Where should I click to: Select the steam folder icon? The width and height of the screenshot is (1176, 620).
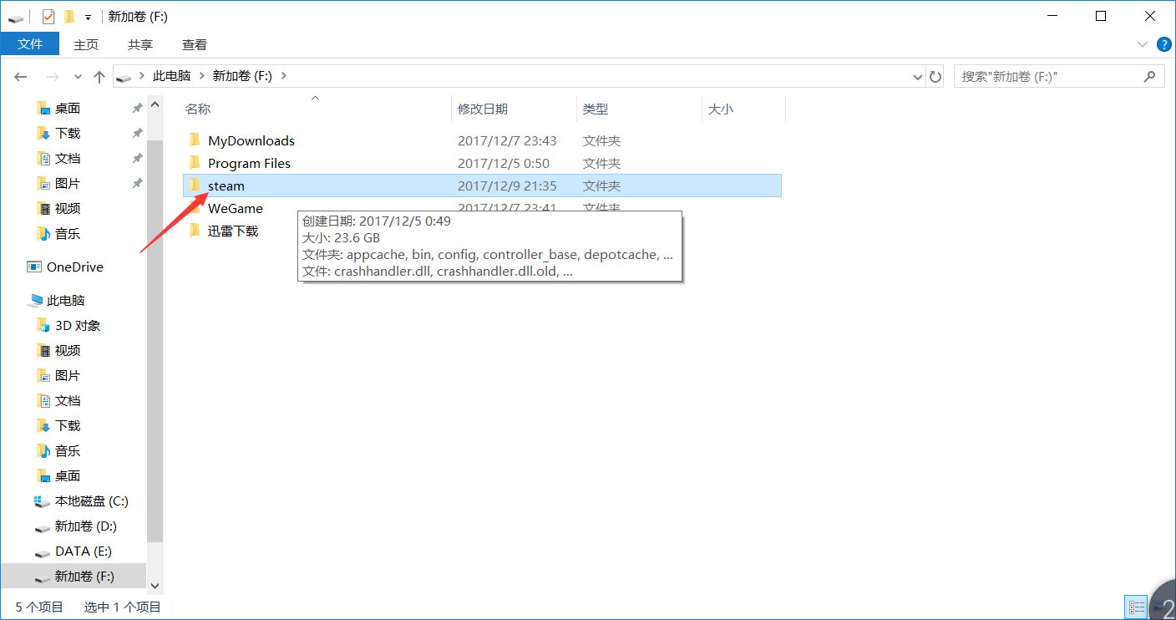click(x=195, y=185)
